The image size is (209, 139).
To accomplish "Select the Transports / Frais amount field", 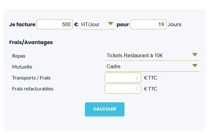I will pos(123,78).
